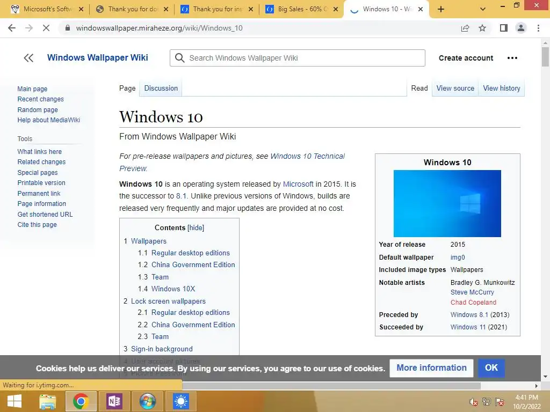Go to Windows Wallpaper Wiki home title
The width and height of the screenshot is (550, 412).
[98, 57]
